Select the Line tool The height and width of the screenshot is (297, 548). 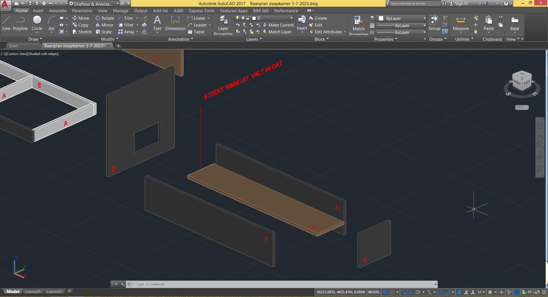(6, 23)
